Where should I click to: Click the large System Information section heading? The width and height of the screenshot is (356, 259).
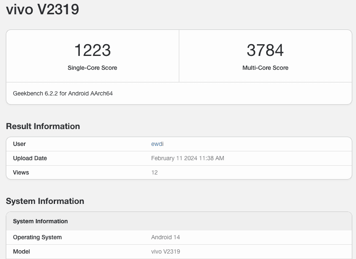(x=45, y=201)
